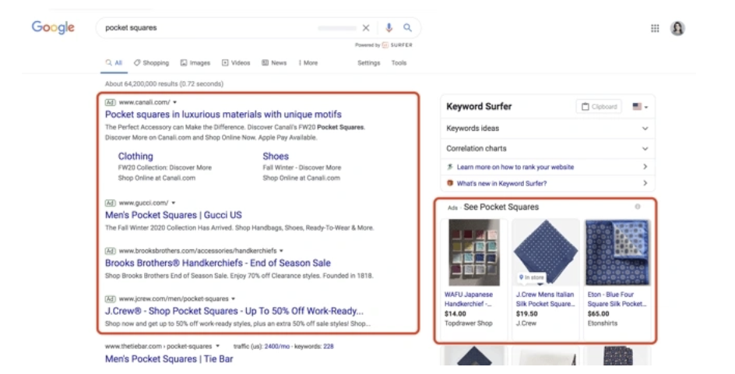This screenshot has height=374, width=735.
Task: Open the More search categories menu
Action: pyautogui.click(x=308, y=63)
